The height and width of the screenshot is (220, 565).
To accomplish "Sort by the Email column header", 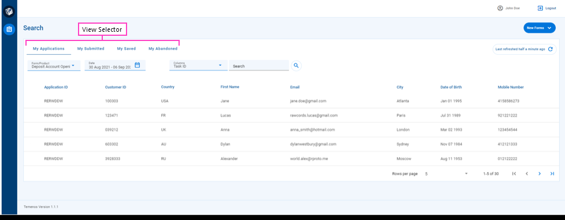I will tap(295, 87).
